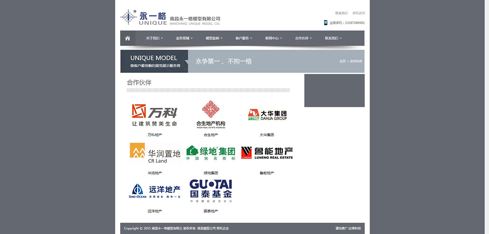The image size is (489, 234).
Task: Click the 合生地产 caption link
Action: [x=211, y=135]
